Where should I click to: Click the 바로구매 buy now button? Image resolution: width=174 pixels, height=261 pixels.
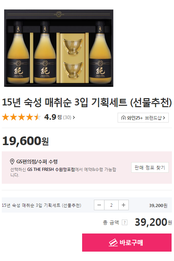127,242
